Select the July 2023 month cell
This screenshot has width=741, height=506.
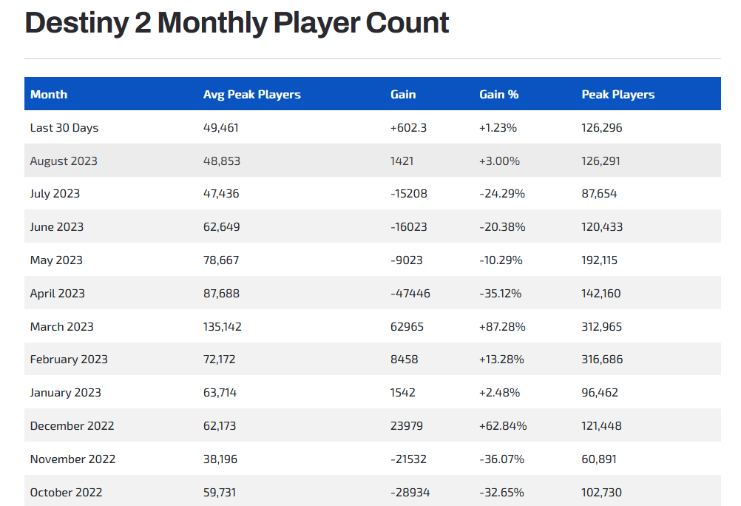pos(55,193)
